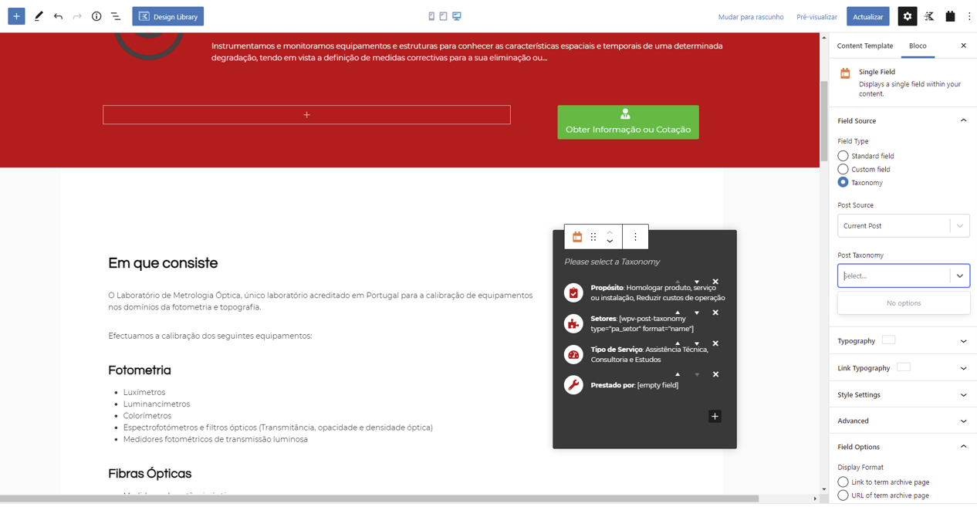Select the Taxonomy radio option
The height and width of the screenshot is (507, 977).
pyautogui.click(x=843, y=182)
